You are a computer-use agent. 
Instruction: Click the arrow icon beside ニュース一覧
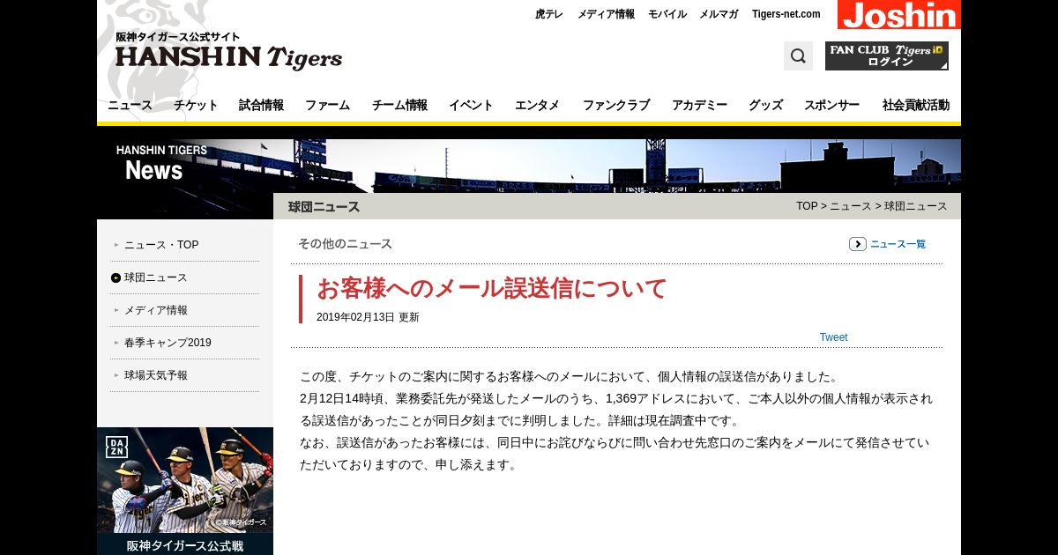(858, 244)
